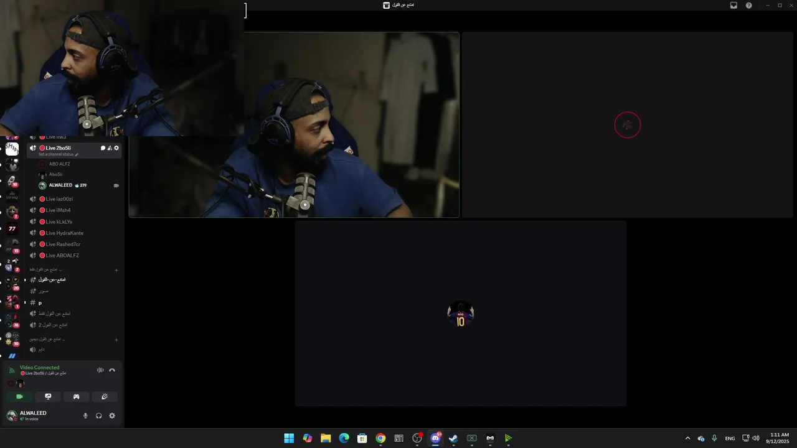Collapse the امتنع عن القول دايمن category

coord(47,339)
